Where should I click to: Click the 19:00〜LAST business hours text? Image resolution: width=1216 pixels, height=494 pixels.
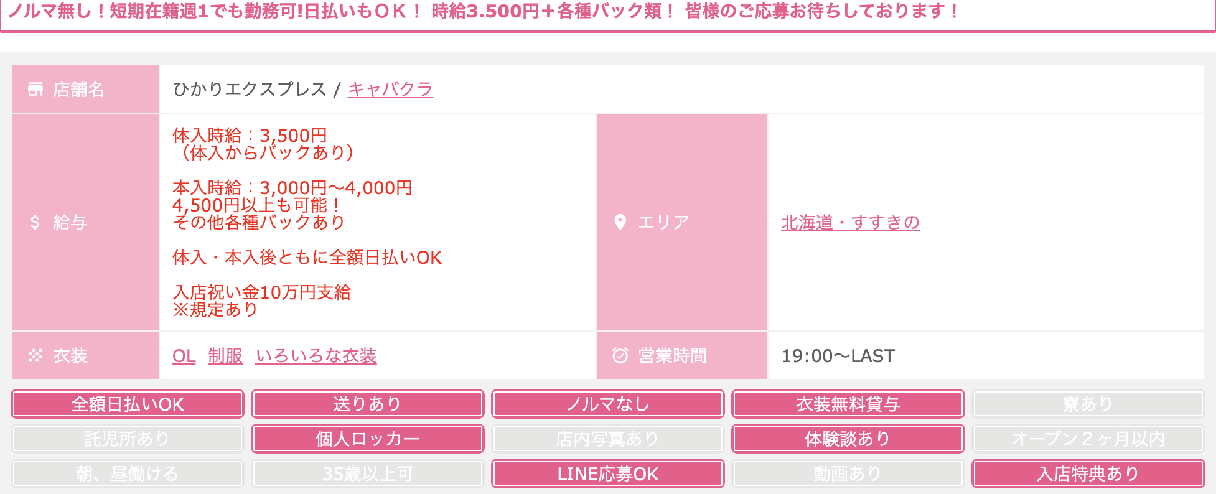(838, 356)
